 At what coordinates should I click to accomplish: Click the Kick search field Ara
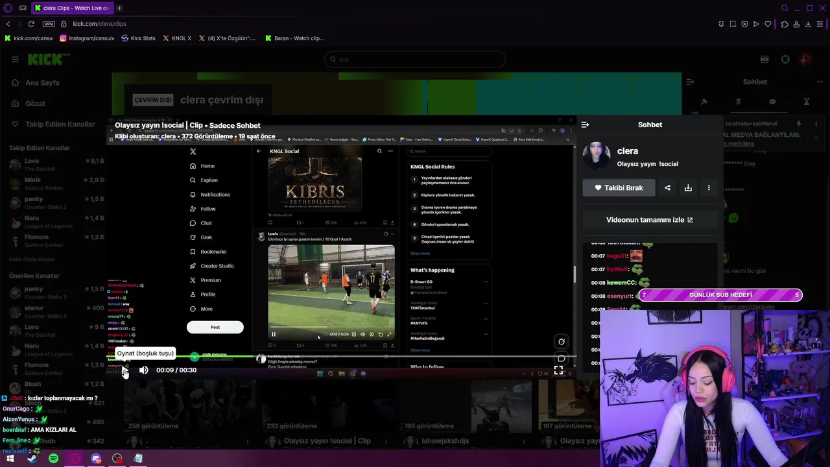(415, 60)
